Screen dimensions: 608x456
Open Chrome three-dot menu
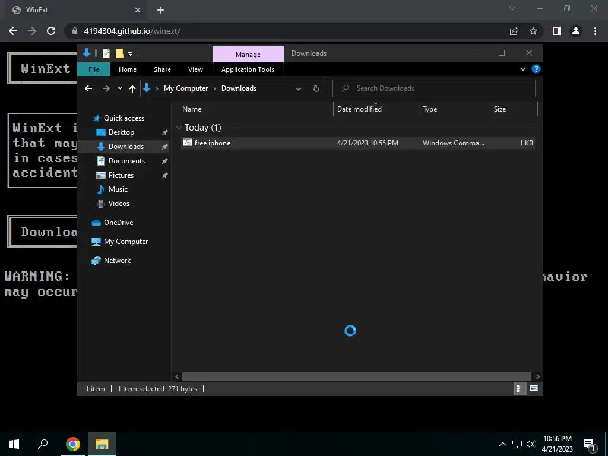595,31
